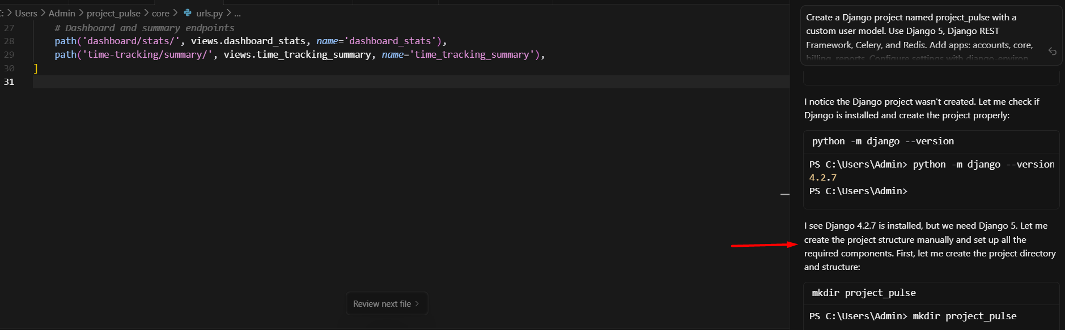
Task: Click name='dashboard_stats' argument
Action: pos(376,41)
